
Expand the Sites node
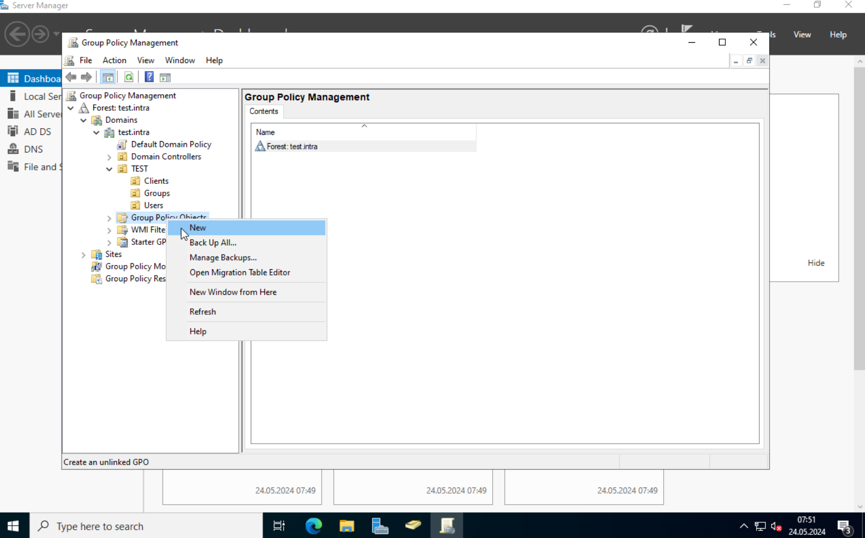[x=83, y=255]
